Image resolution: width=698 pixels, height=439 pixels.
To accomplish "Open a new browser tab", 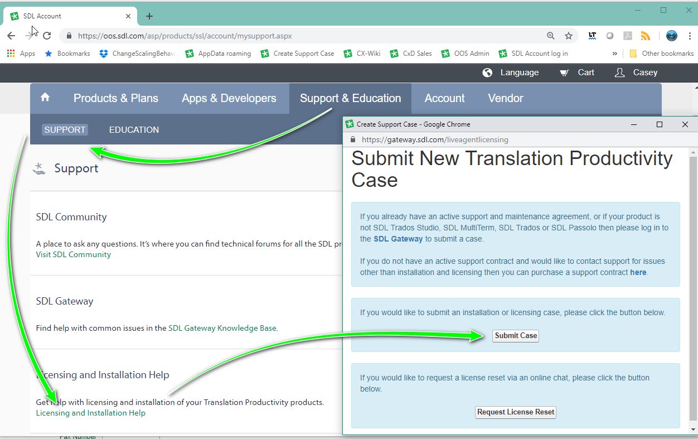I will coord(149,16).
